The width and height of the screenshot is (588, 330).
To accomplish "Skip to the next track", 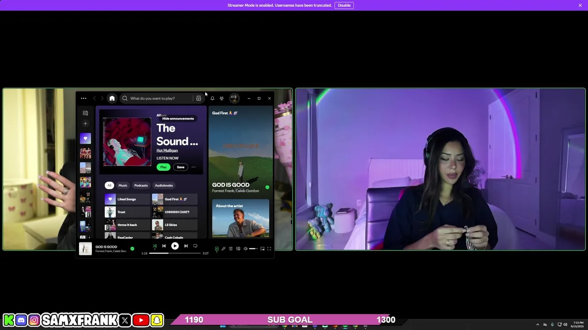I will click(186, 246).
